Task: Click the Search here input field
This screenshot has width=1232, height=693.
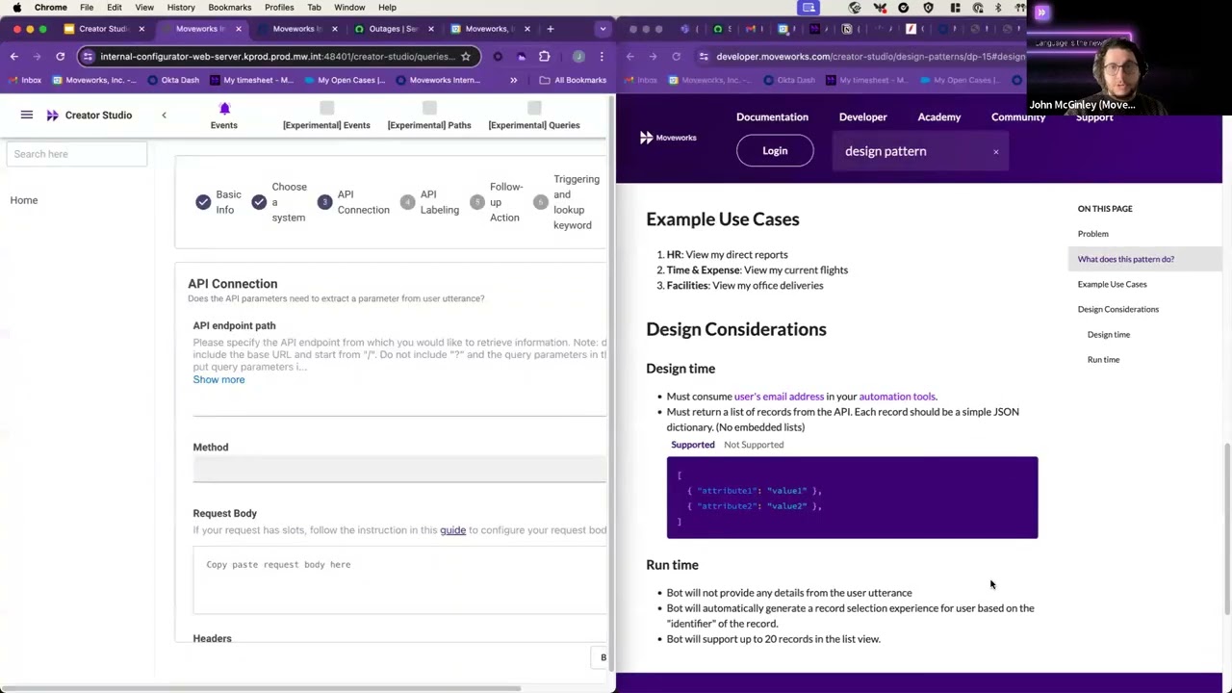Action: [77, 154]
